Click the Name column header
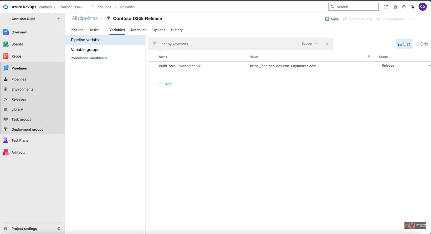Image resolution: width=431 pixels, height=234 pixels. tap(163, 57)
